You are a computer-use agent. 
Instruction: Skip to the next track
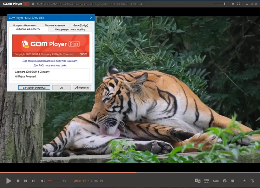(x=33, y=181)
